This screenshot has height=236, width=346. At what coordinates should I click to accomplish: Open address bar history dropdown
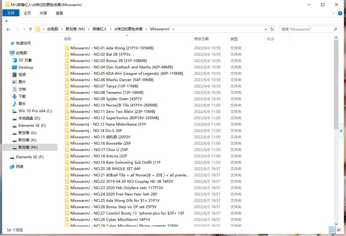click(x=266, y=29)
